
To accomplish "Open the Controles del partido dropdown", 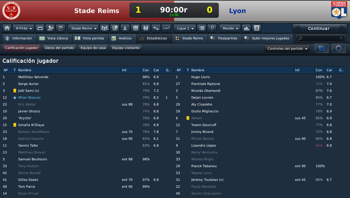I will point(287,49).
